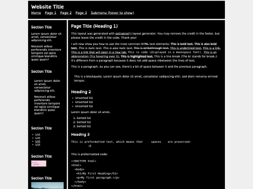Click the underlined link in the sidebar list
The height and width of the screenshot is (189, 253).
(x=38, y=141)
